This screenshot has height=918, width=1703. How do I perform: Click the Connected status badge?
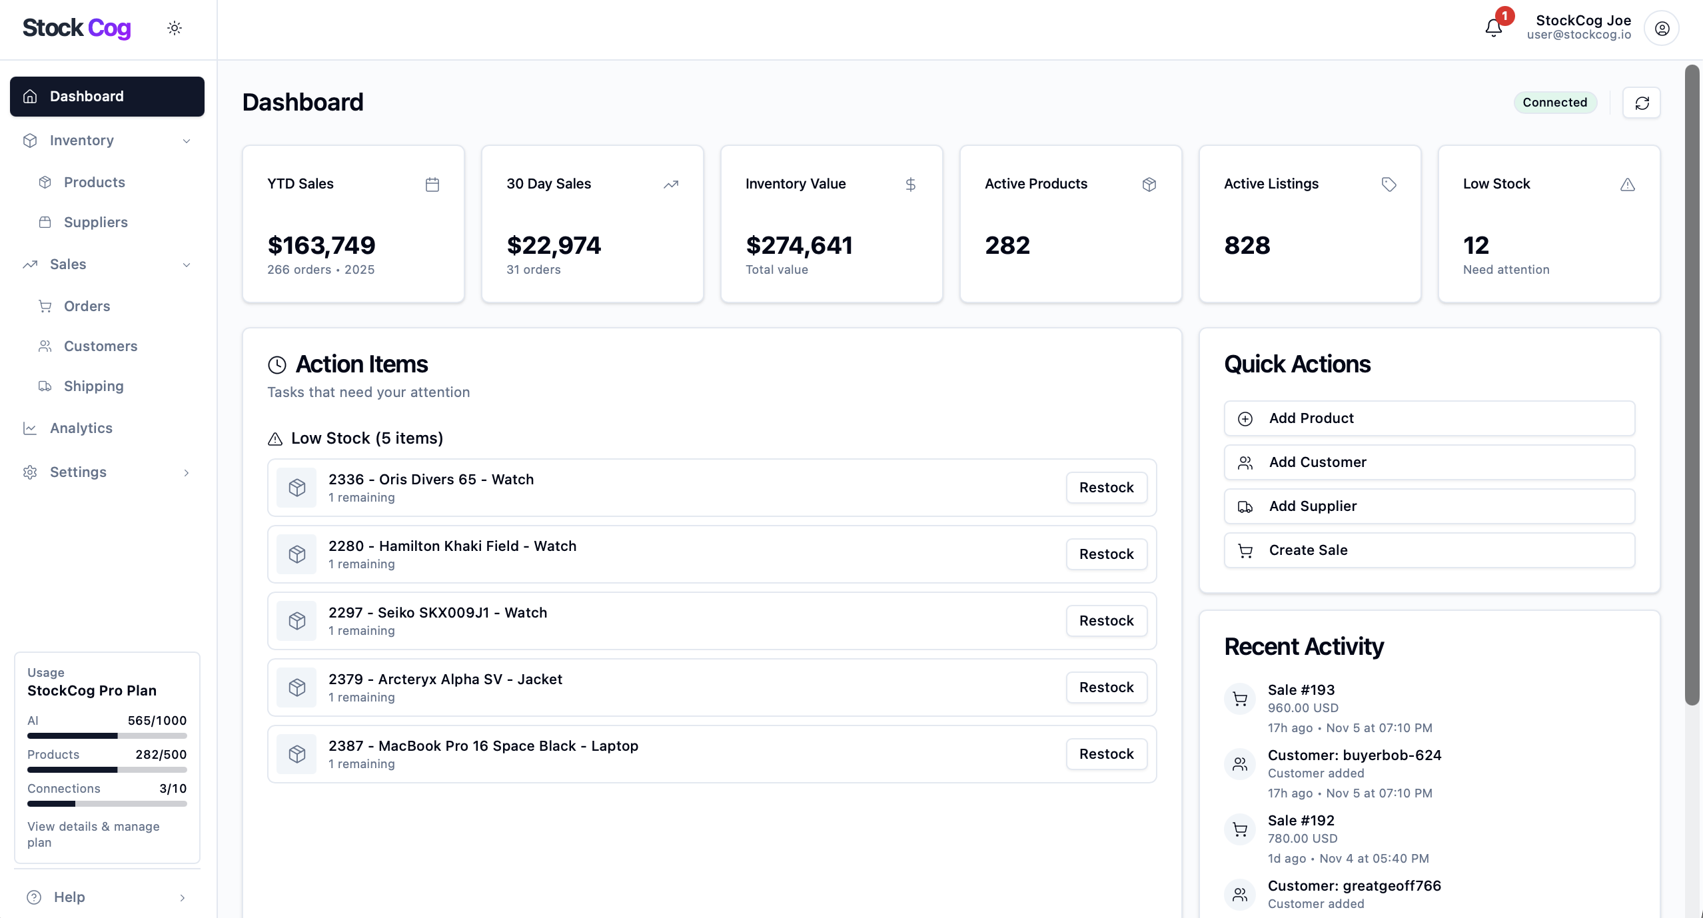tap(1554, 102)
